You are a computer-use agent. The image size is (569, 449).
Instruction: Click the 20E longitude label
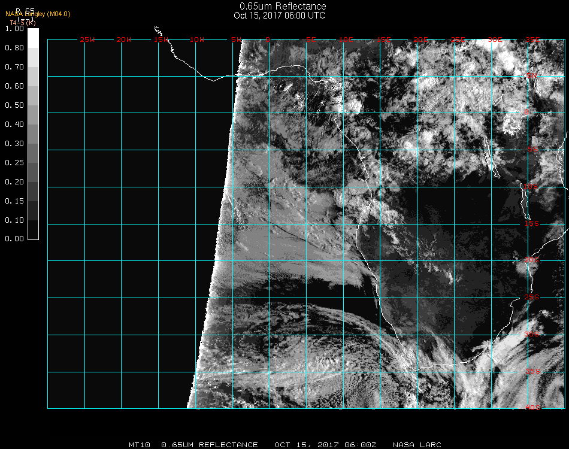[x=421, y=40]
